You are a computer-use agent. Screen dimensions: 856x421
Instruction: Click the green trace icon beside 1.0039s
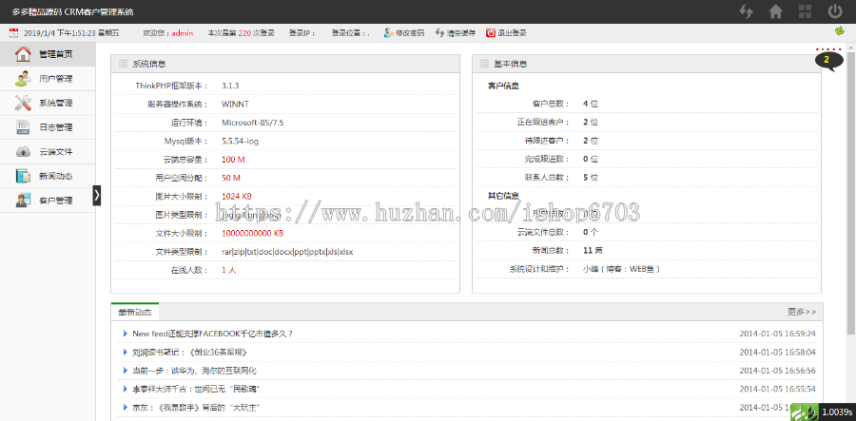(805, 411)
